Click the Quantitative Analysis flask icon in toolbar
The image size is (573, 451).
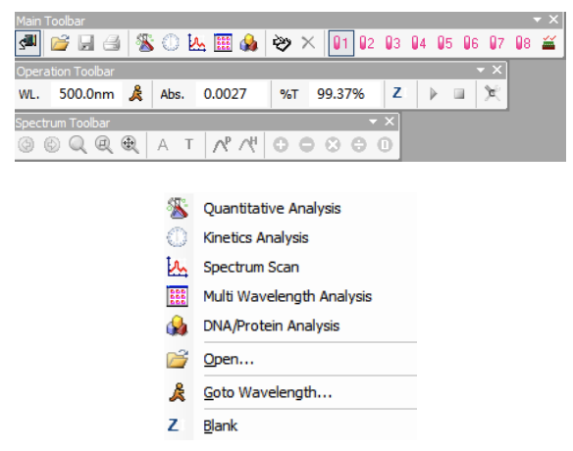tap(145, 43)
